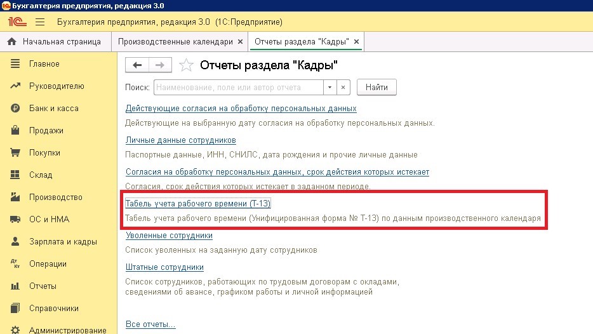
Task: Open the Справочники section
Action: [x=54, y=308]
